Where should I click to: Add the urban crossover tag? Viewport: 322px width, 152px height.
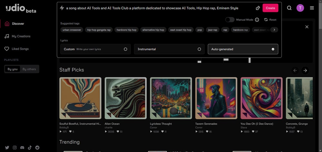tap(72, 30)
